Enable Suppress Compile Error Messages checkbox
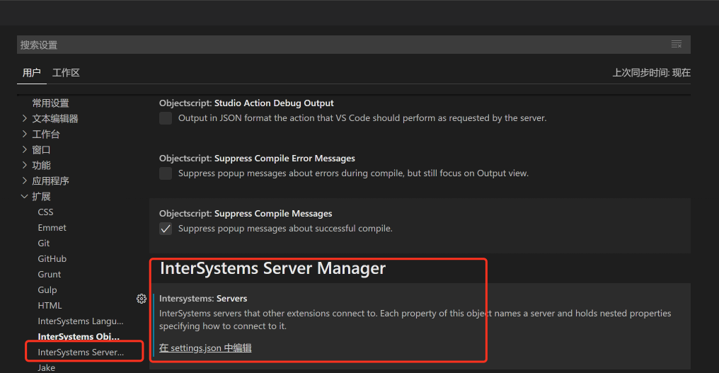Image resolution: width=719 pixels, height=373 pixels. click(166, 173)
